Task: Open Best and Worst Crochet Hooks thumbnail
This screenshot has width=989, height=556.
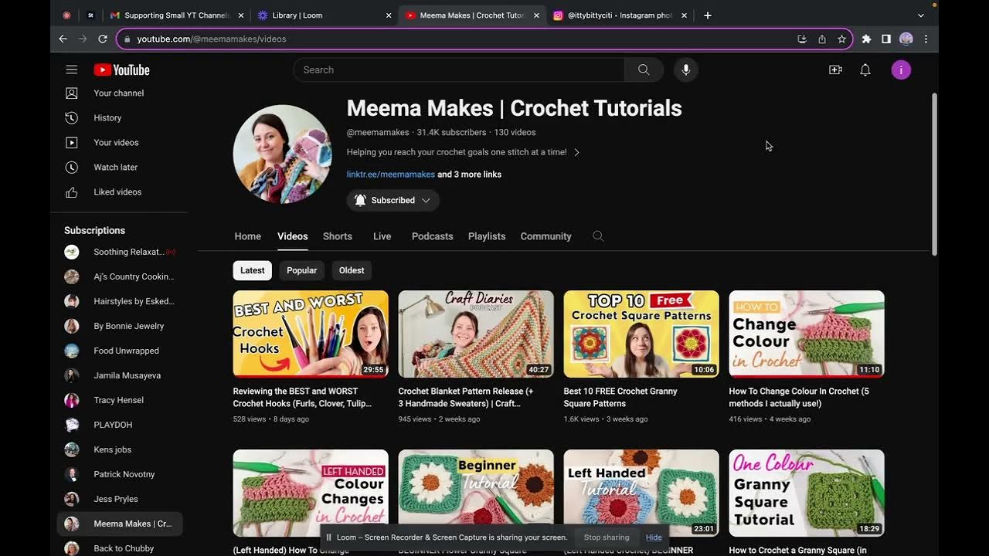Action: (311, 334)
